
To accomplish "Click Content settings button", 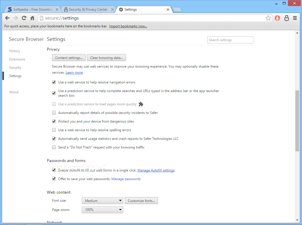I will [69, 58].
